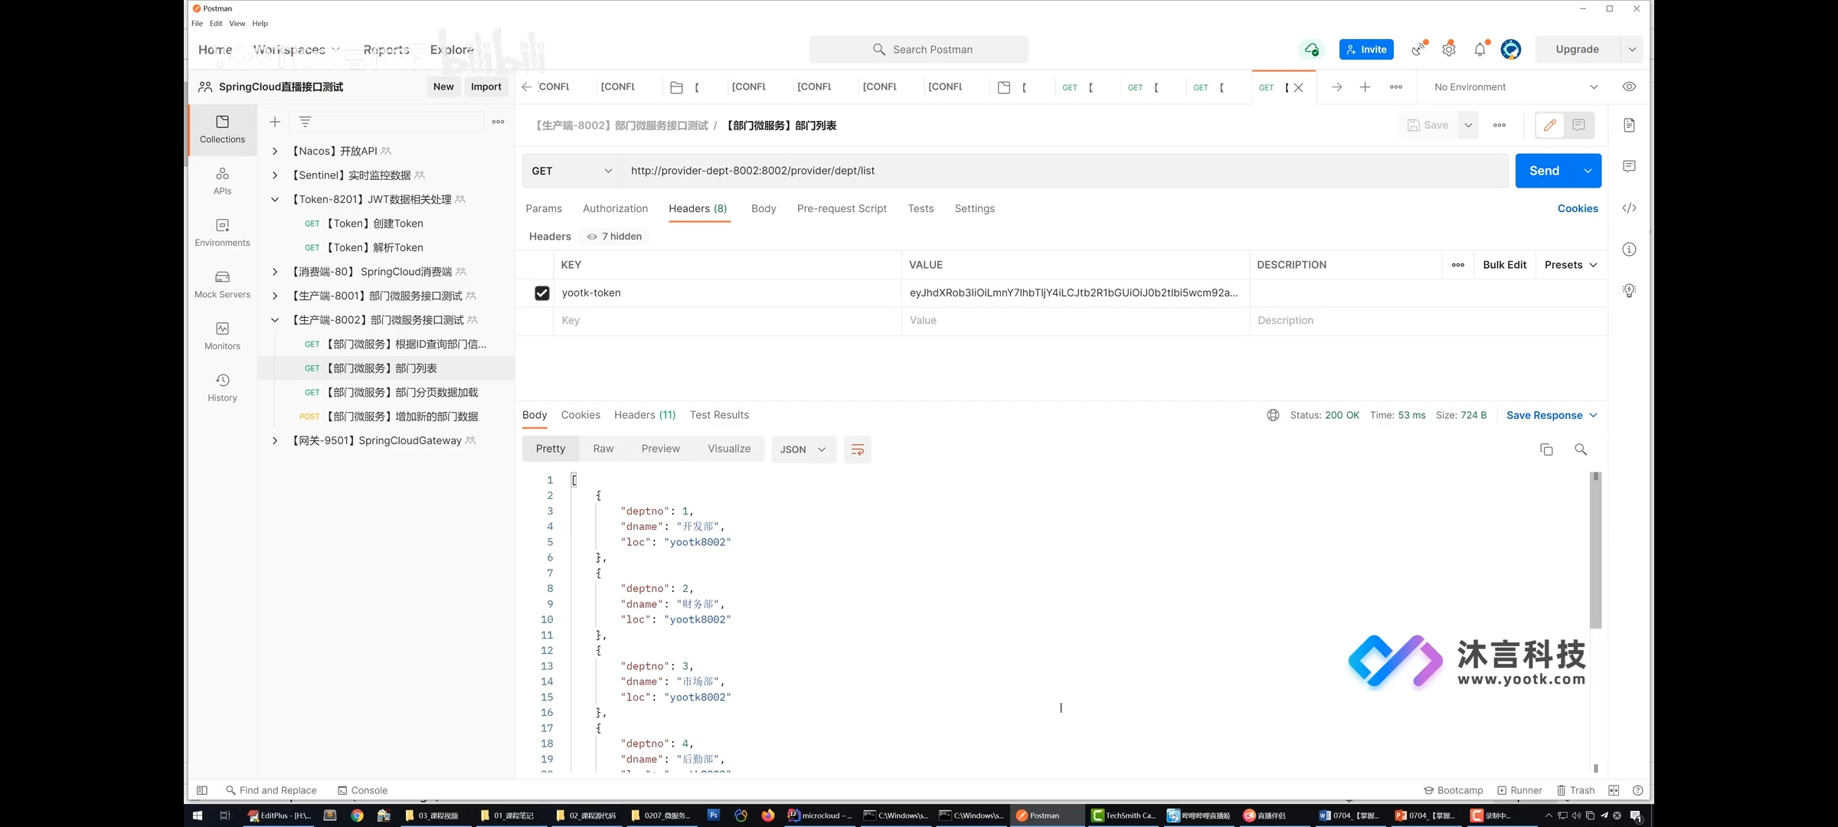1838x827 pixels.
Task: Open the JSON format dropdown
Action: point(803,449)
